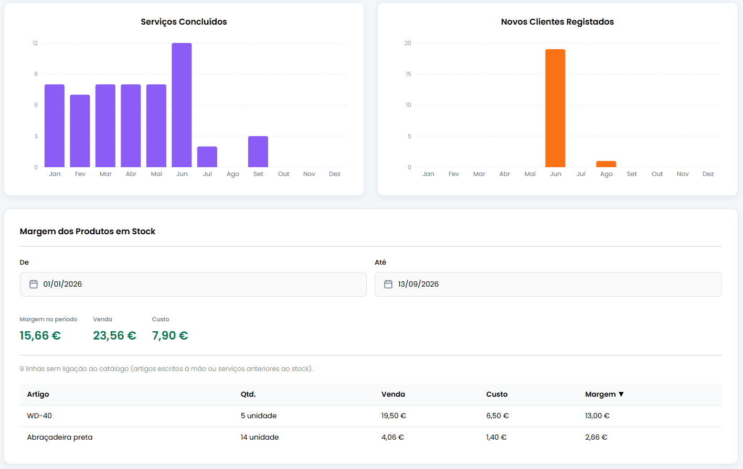Click the calendar icon in the Até field
Screen dimensions: 743x469
point(388,284)
